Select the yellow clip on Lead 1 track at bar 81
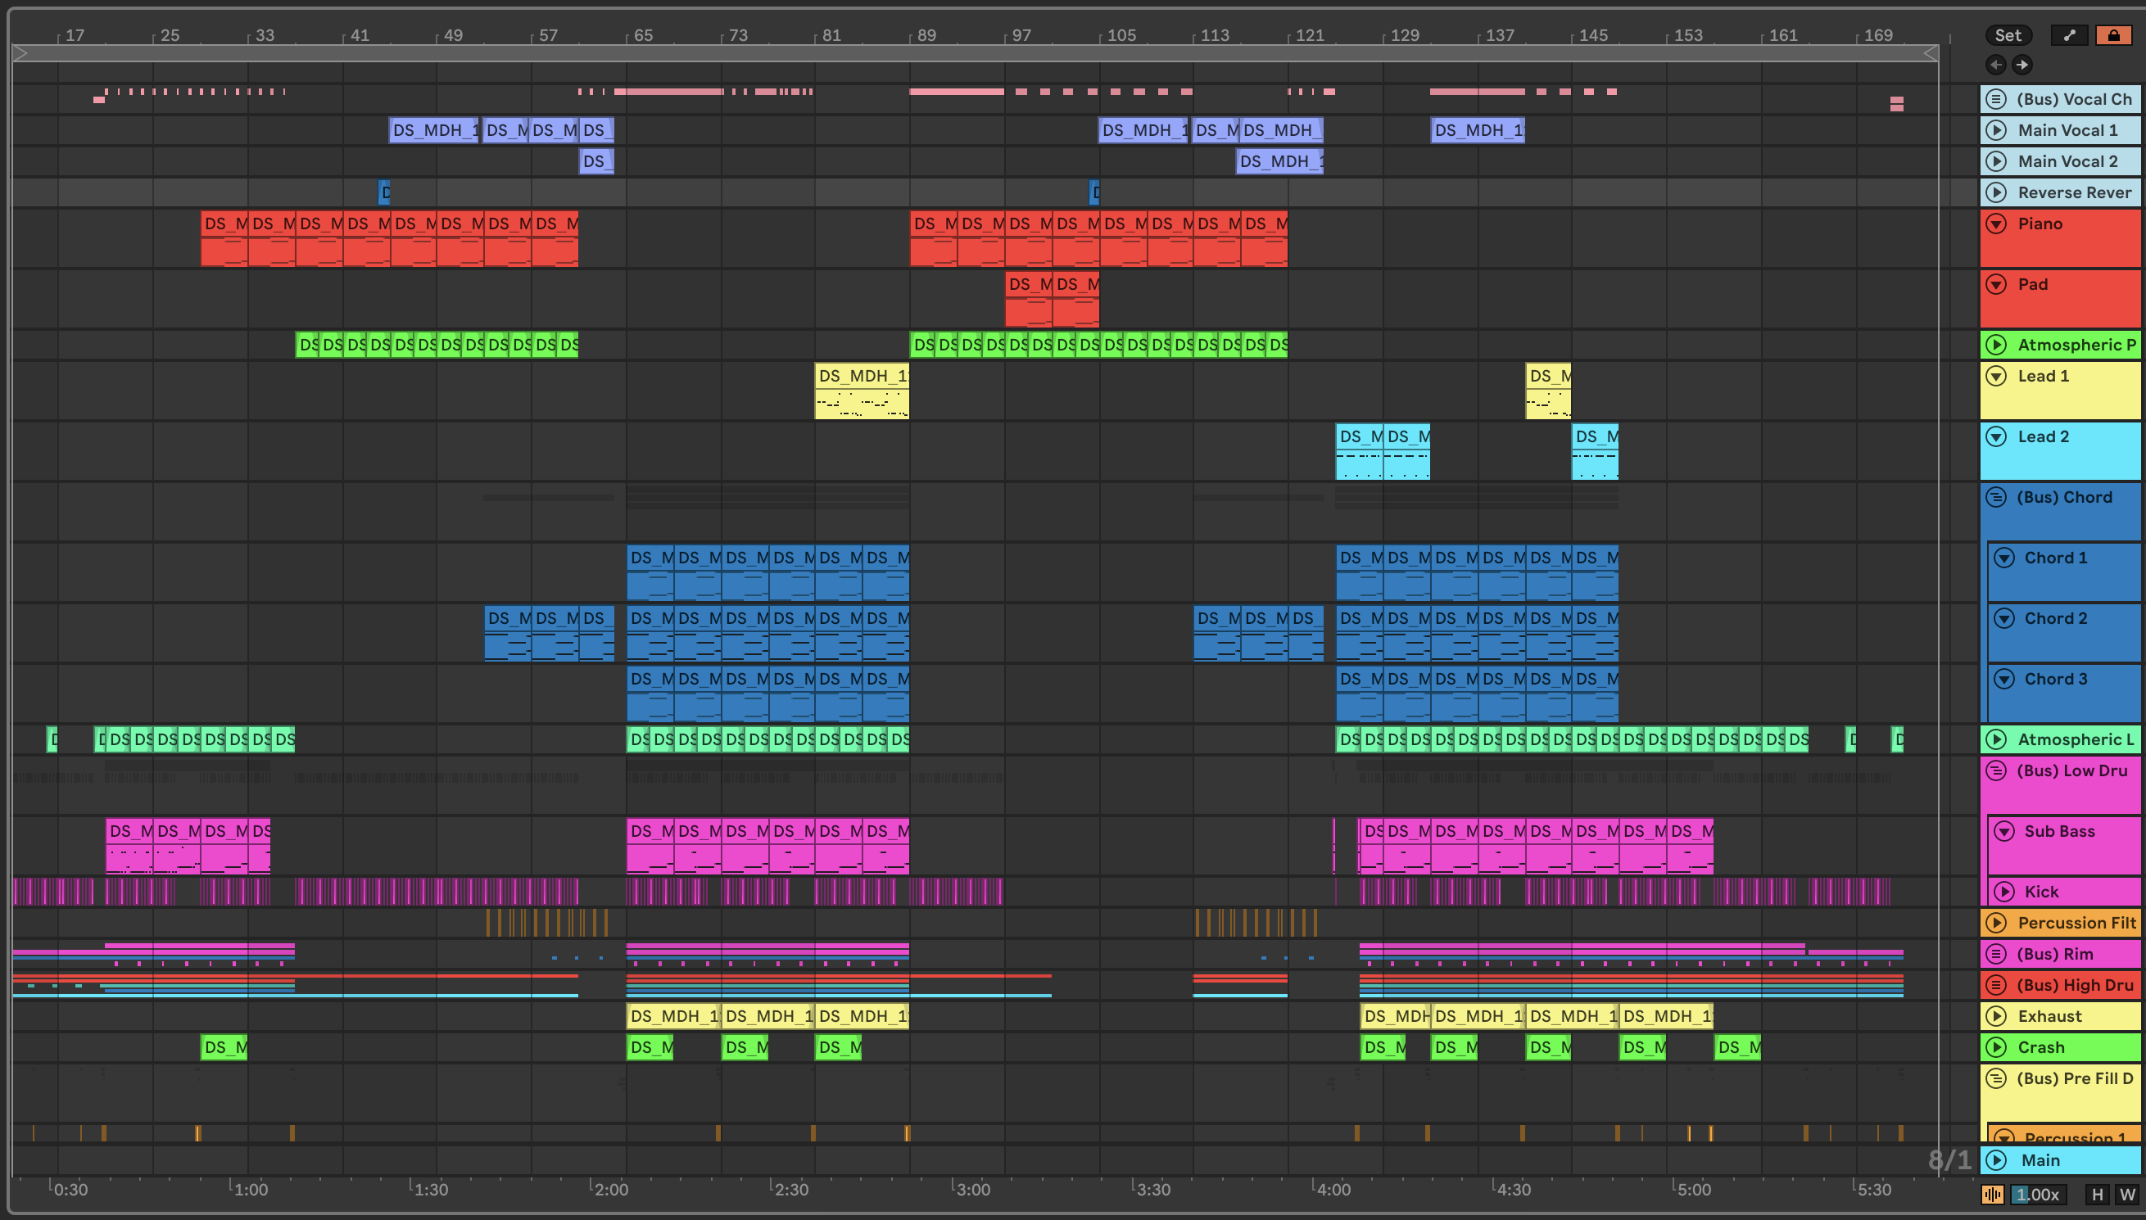Image resolution: width=2146 pixels, height=1220 pixels. (x=862, y=376)
